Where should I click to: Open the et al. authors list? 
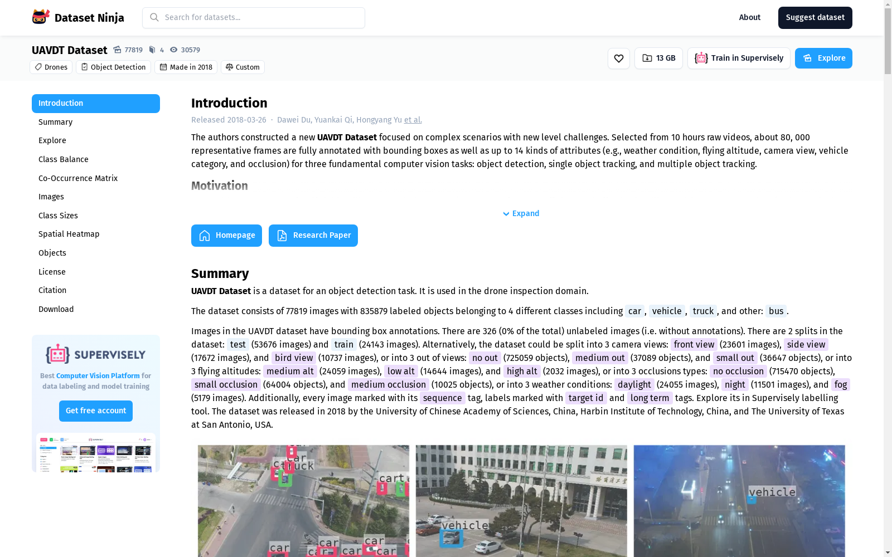tap(413, 119)
